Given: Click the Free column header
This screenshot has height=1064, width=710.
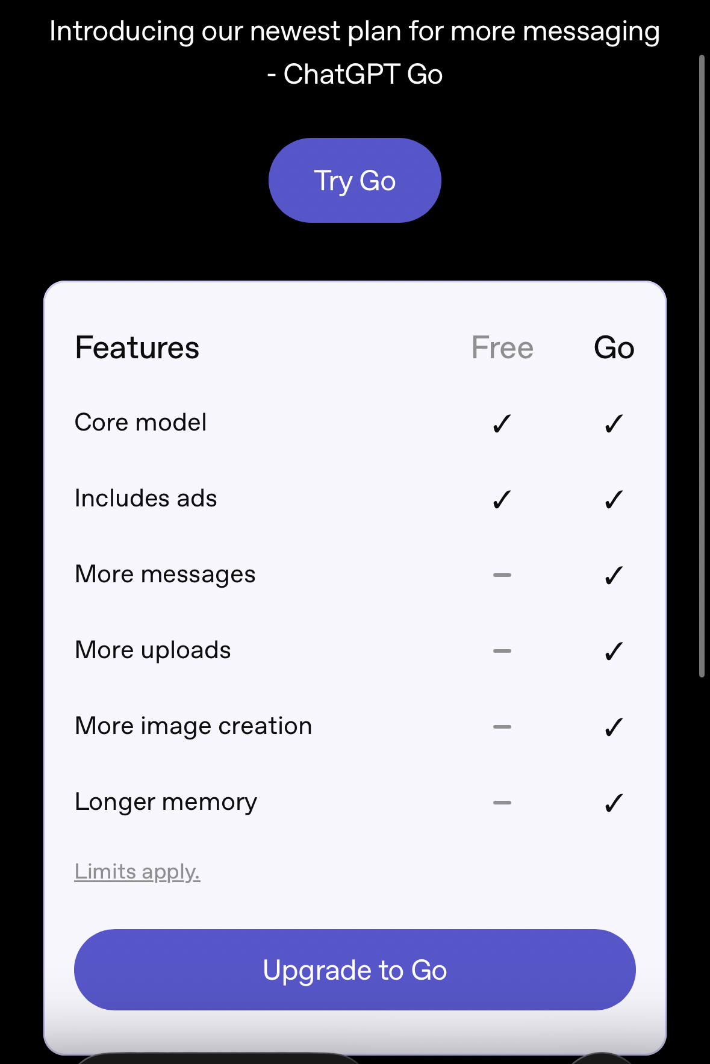Looking at the screenshot, I should click(x=502, y=348).
